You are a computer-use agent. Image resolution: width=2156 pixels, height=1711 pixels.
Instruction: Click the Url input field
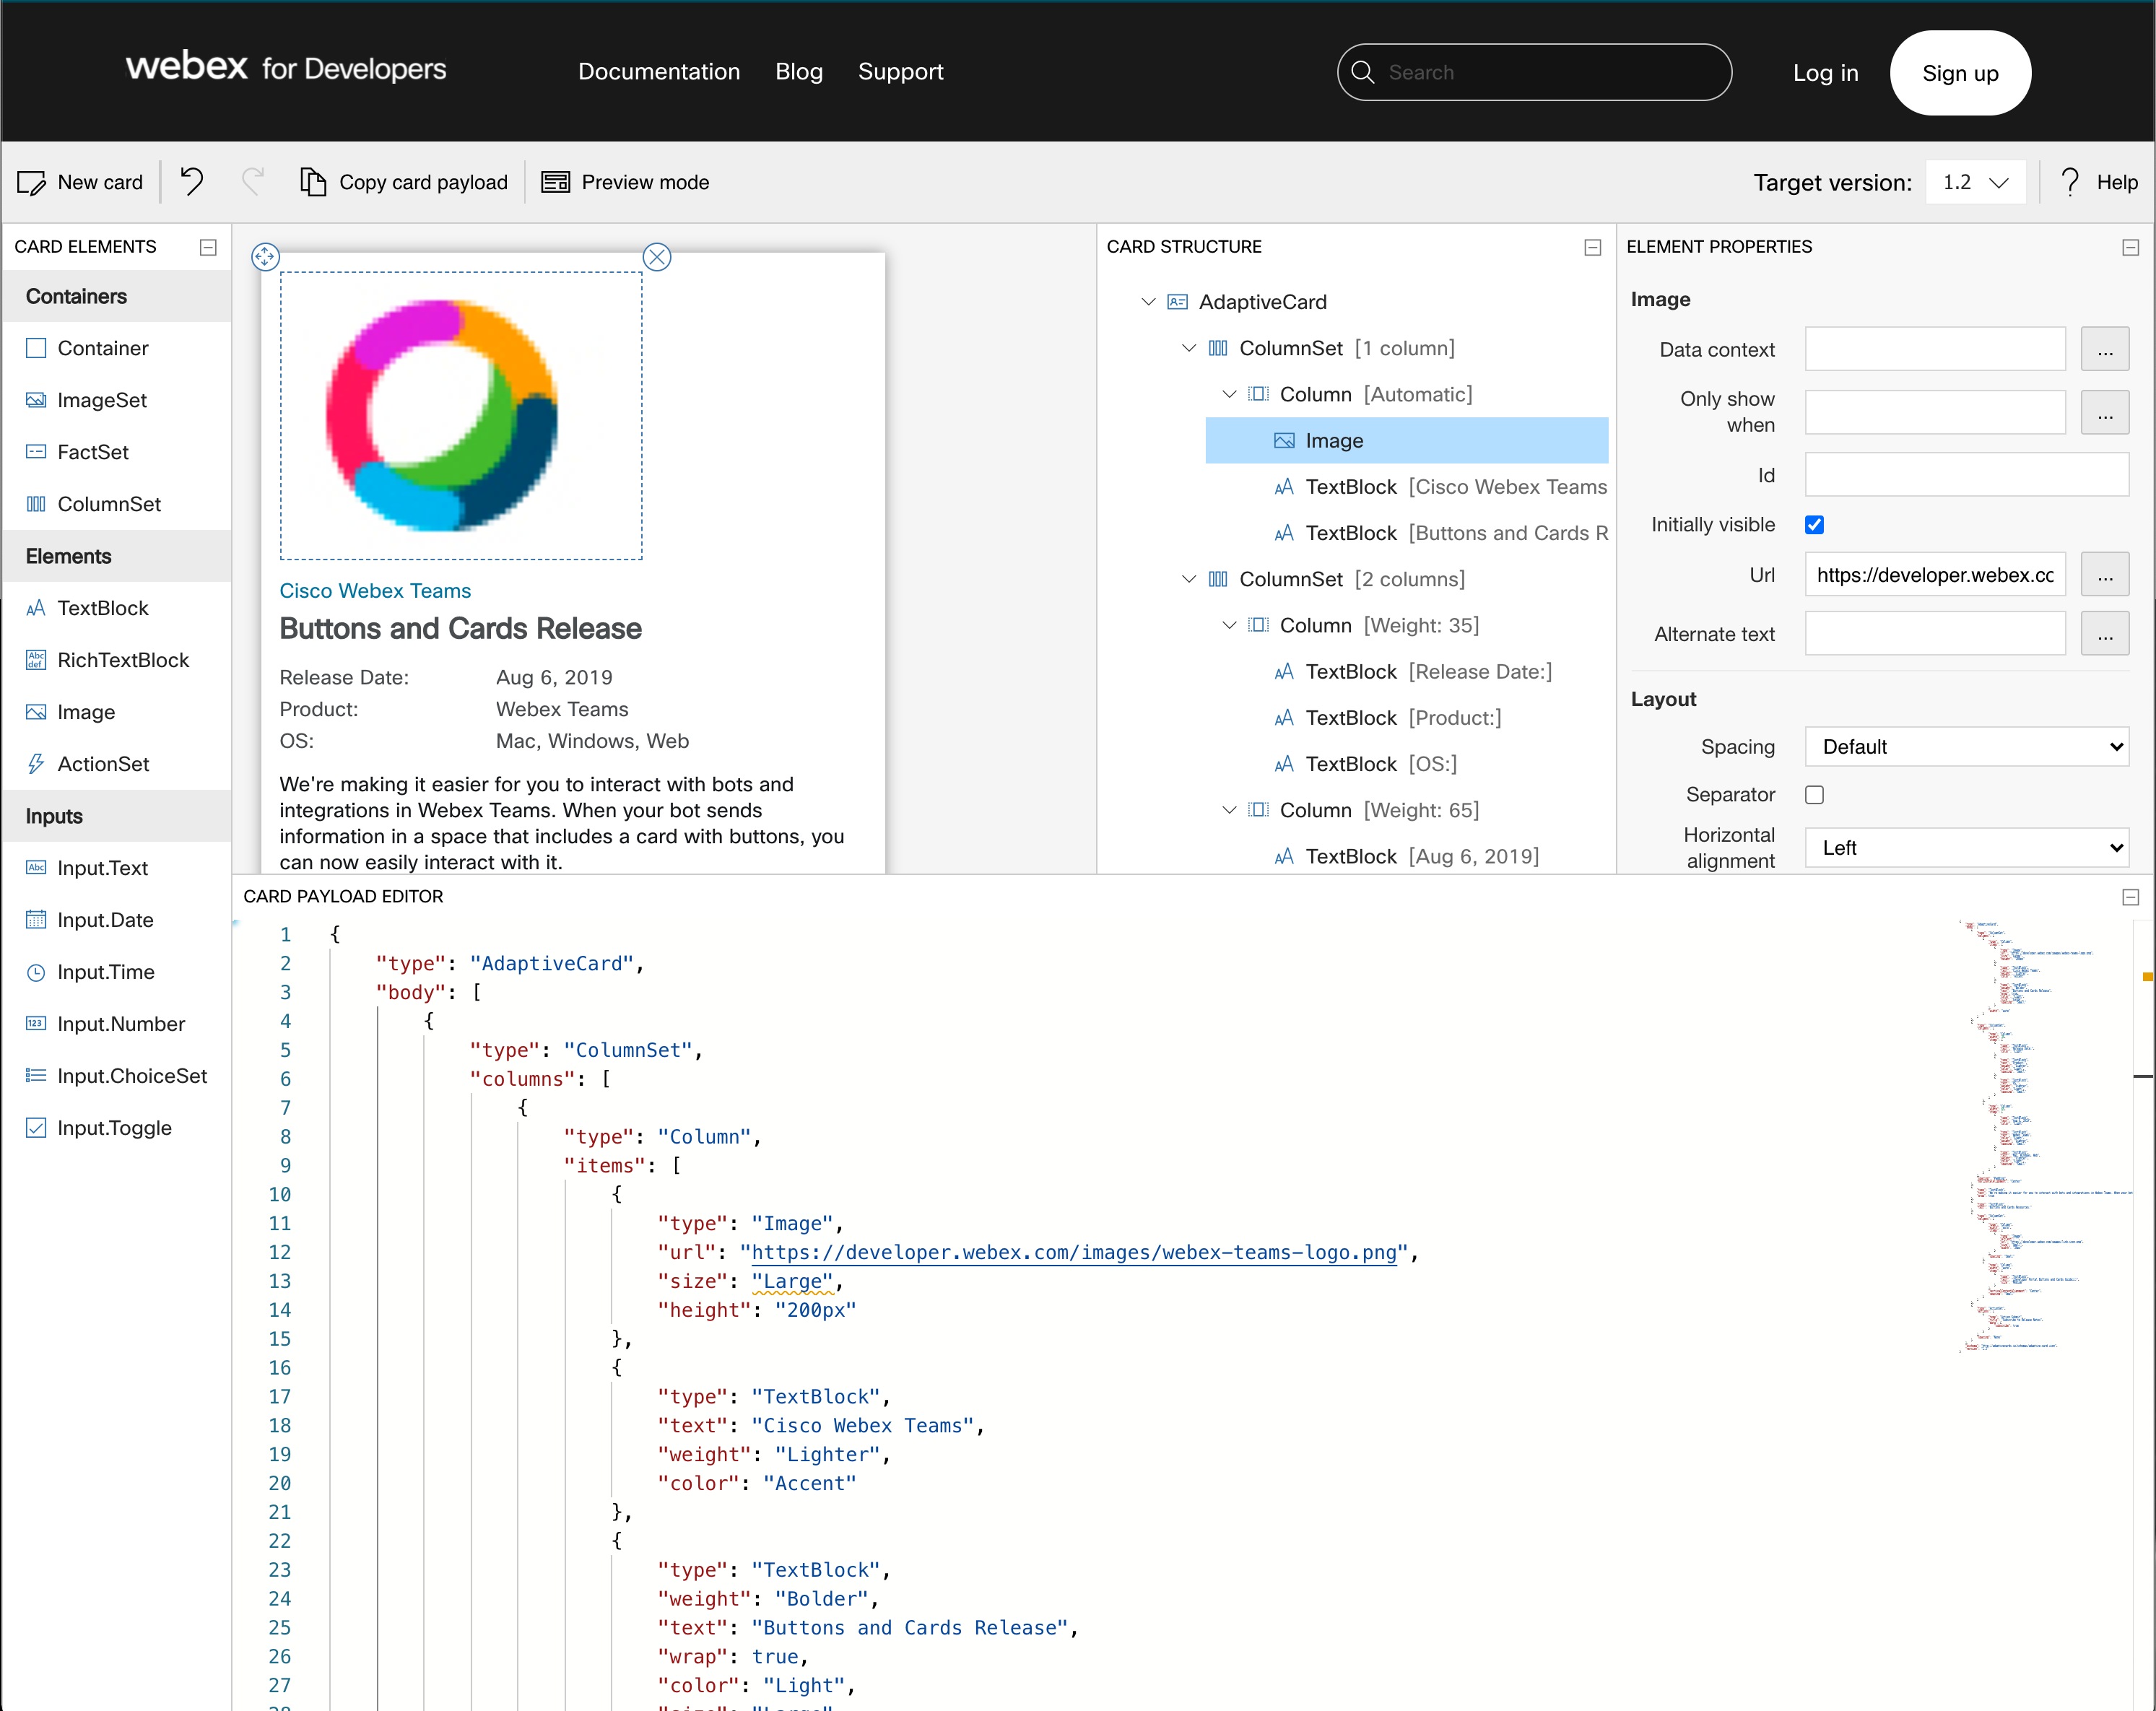pyautogui.click(x=1935, y=575)
